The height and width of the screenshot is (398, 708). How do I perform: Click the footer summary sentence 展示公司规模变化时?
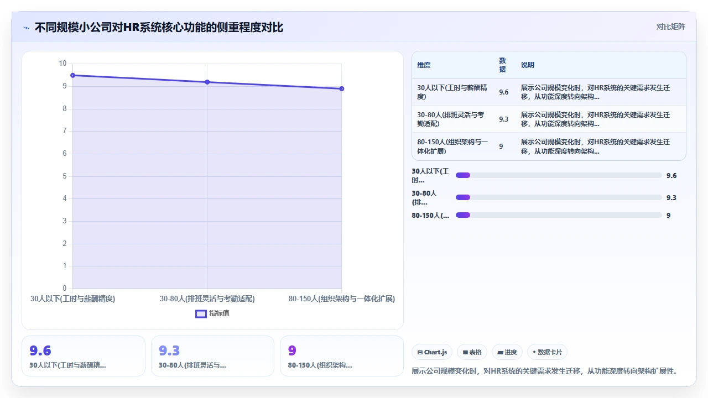coord(545,371)
